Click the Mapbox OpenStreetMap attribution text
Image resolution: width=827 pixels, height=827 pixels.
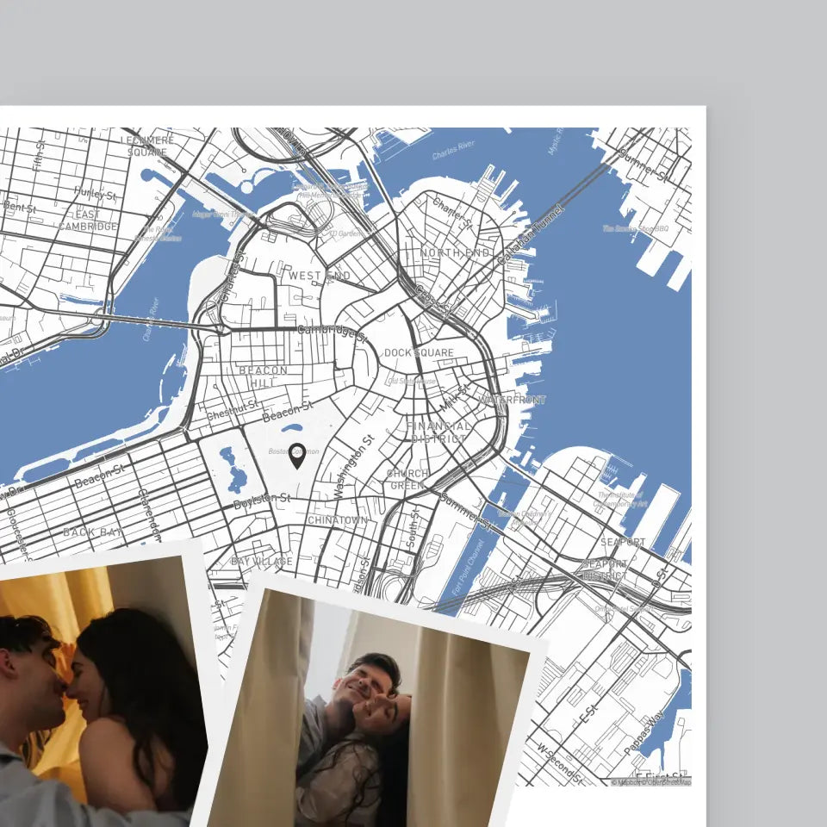coord(650,782)
